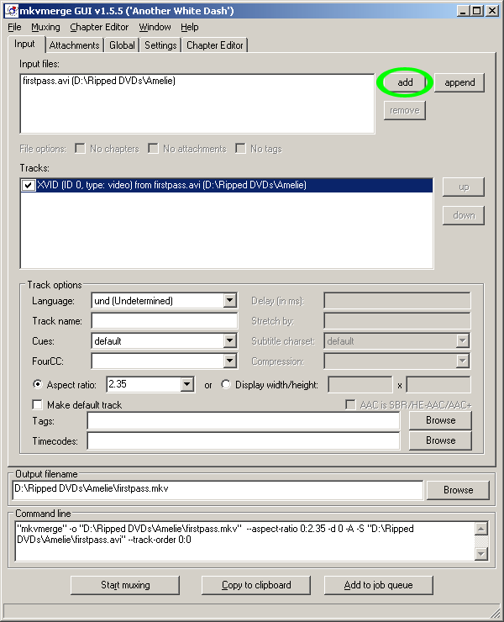This screenshot has height=622, width=504.
Task: Click the Stretch by field
Action: tap(397, 321)
